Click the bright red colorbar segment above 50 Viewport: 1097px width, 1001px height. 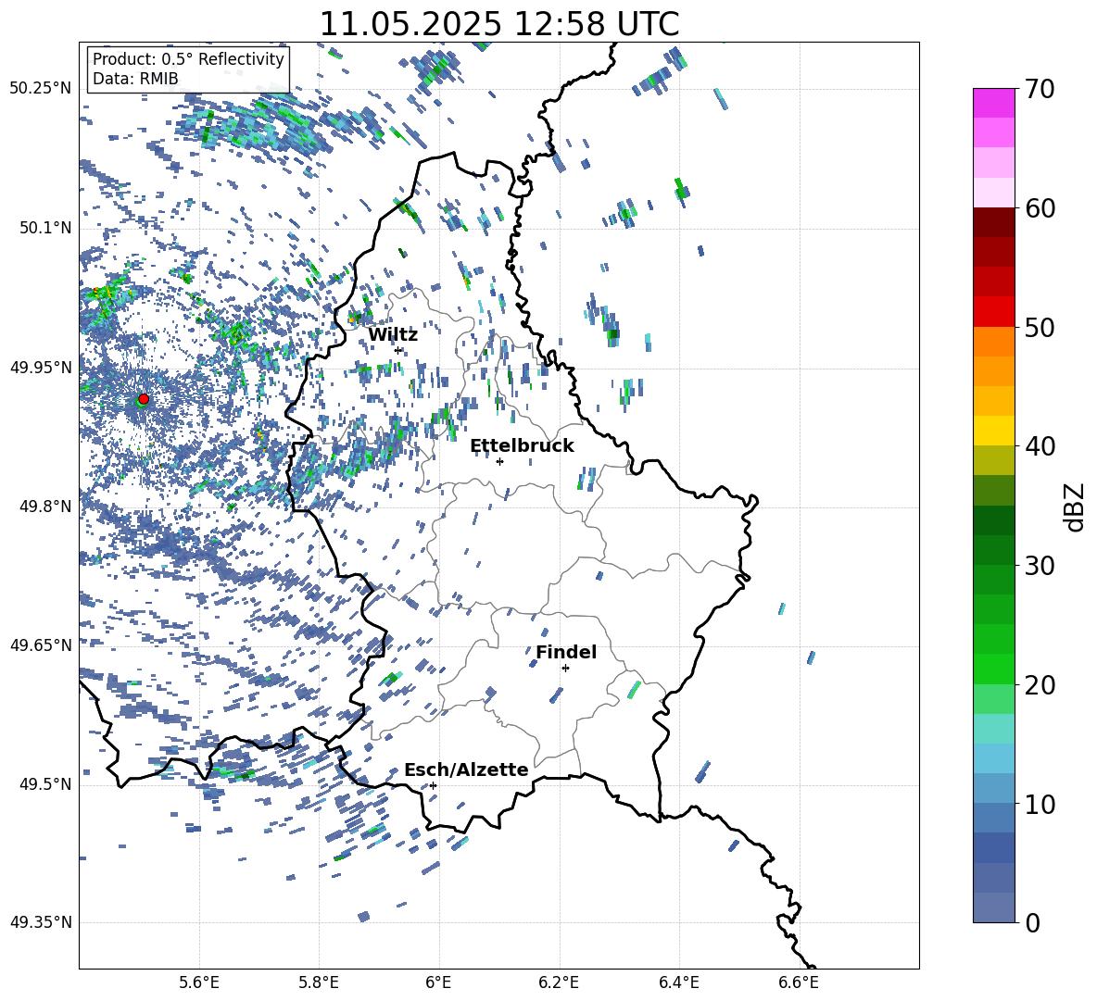pyautogui.click(x=993, y=312)
